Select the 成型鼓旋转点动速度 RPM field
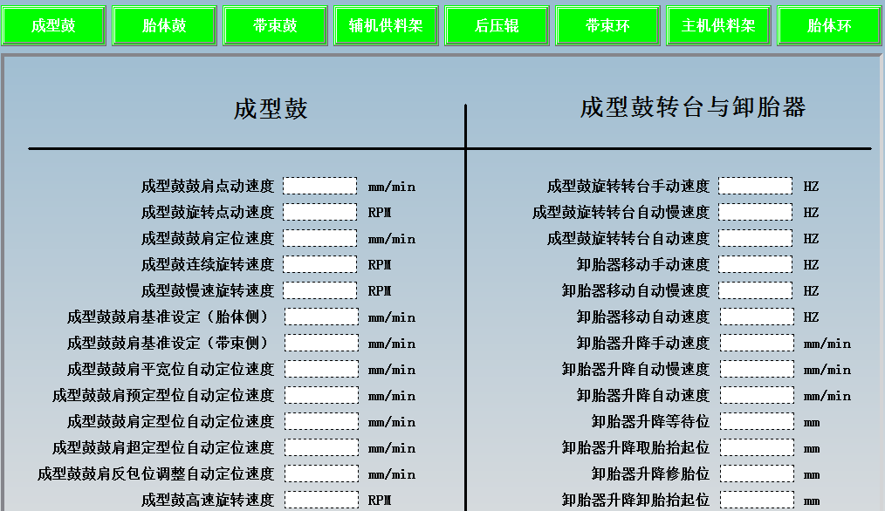The width and height of the screenshot is (885, 511). click(320, 212)
